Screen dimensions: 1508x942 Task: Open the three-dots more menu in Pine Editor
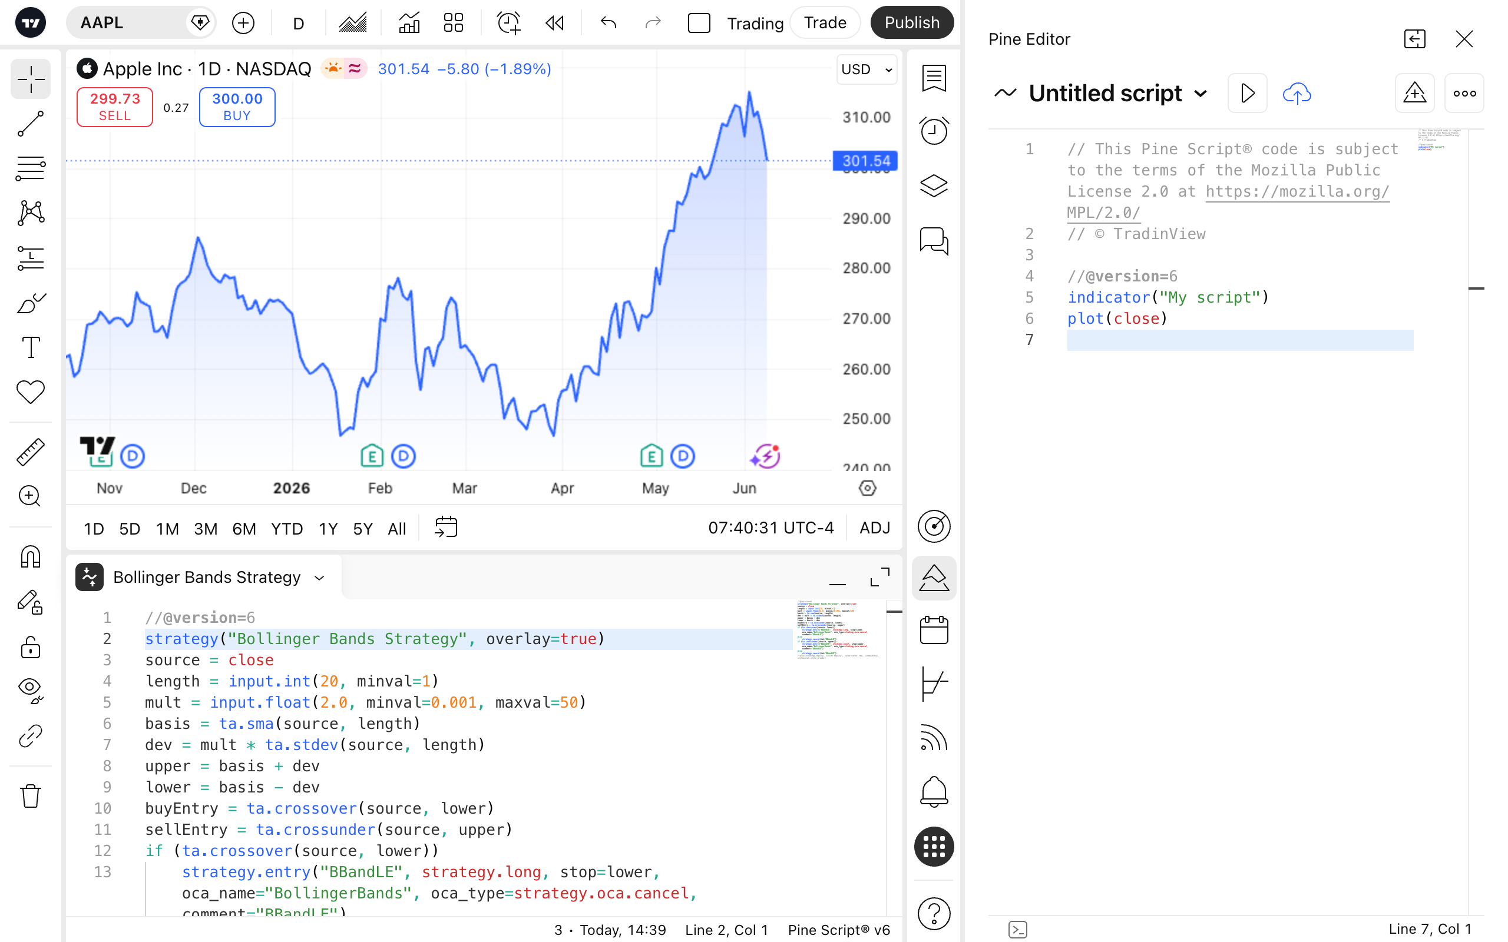(x=1464, y=94)
